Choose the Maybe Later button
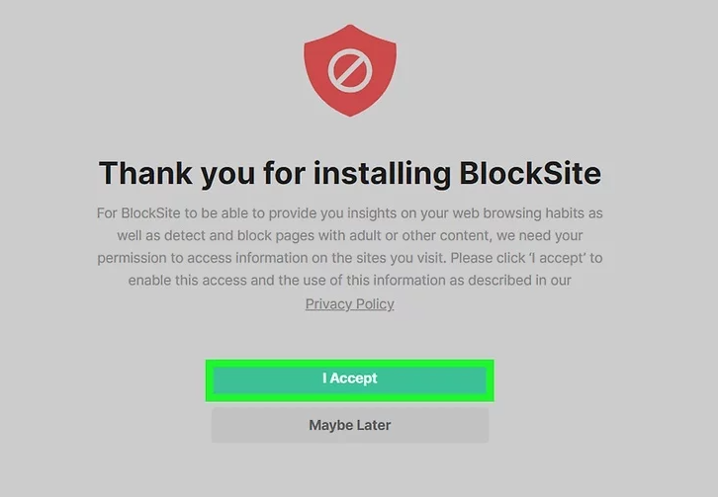718x497 pixels. pyautogui.click(x=349, y=425)
